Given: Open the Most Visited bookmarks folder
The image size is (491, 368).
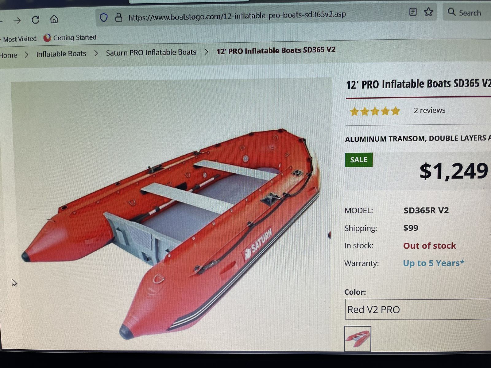Looking at the screenshot, I should (20, 39).
